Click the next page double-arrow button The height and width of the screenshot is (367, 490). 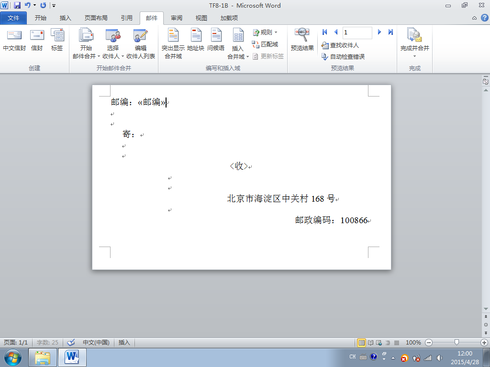point(486,333)
